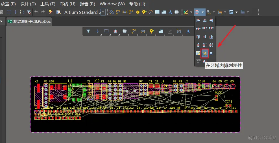Expand grid settings dropdown arrow
This screenshot has width=279, height=143.
click(248, 12)
